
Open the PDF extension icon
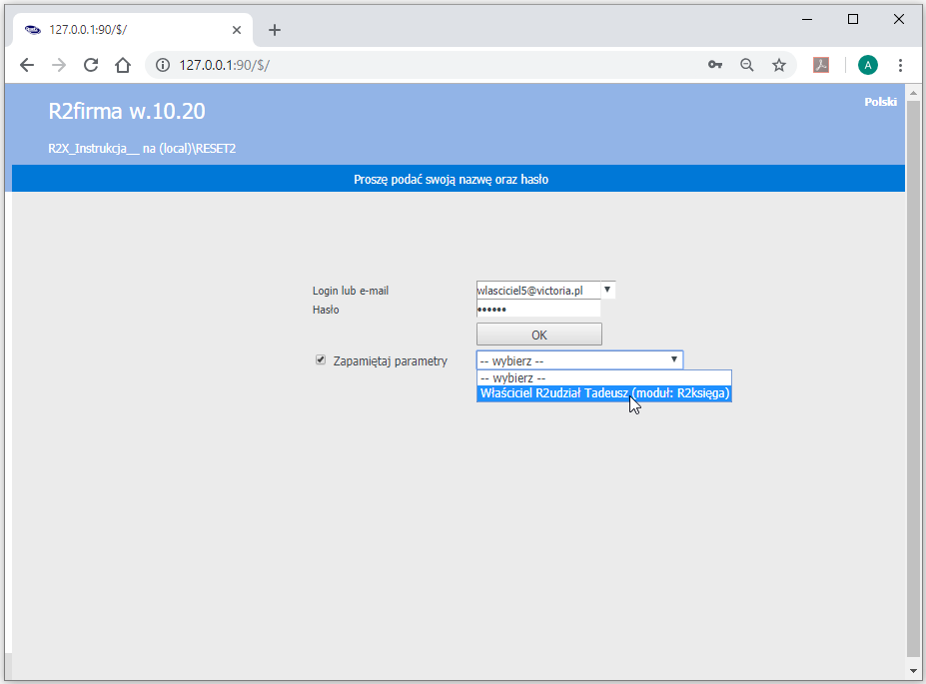pos(821,65)
